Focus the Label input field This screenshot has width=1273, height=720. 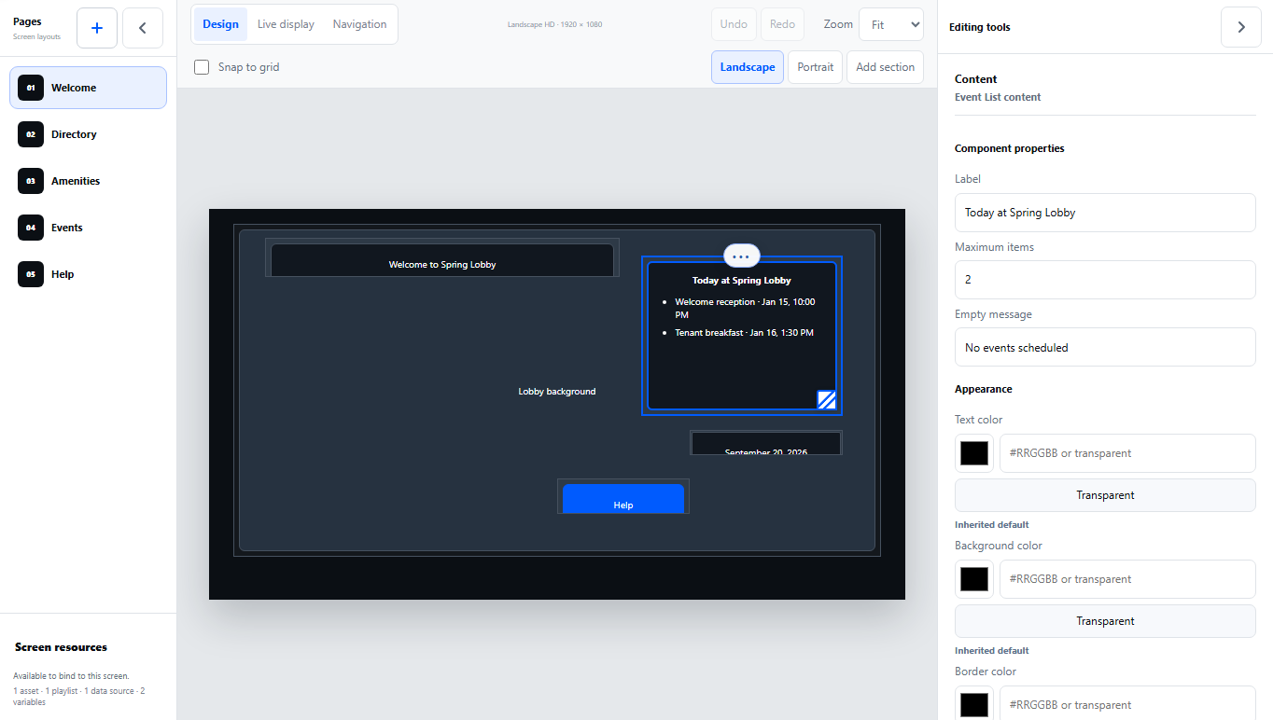tap(1105, 213)
